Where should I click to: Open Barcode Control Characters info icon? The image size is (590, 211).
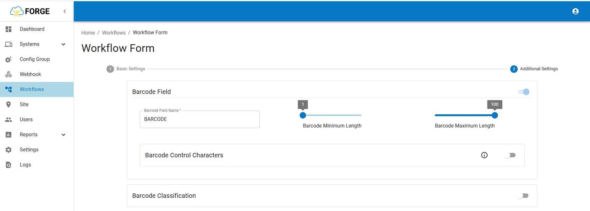coord(484,155)
